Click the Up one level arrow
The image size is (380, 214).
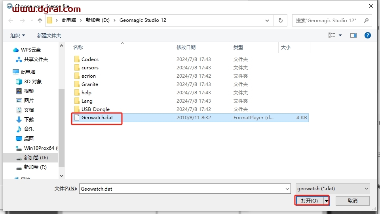(40, 21)
